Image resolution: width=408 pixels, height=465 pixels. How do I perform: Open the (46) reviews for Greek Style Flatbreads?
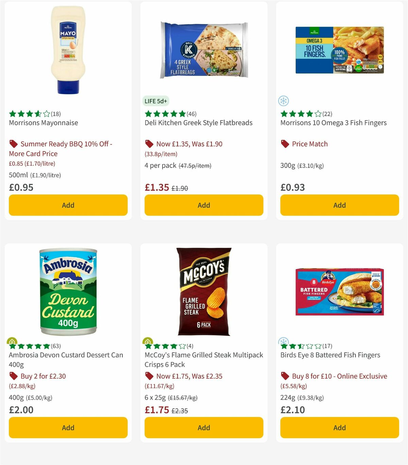click(191, 114)
